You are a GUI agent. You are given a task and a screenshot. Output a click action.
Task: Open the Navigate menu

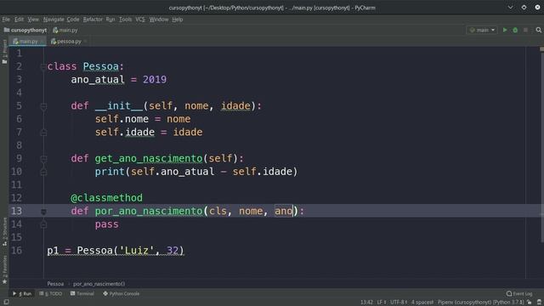pyautogui.click(x=54, y=20)
